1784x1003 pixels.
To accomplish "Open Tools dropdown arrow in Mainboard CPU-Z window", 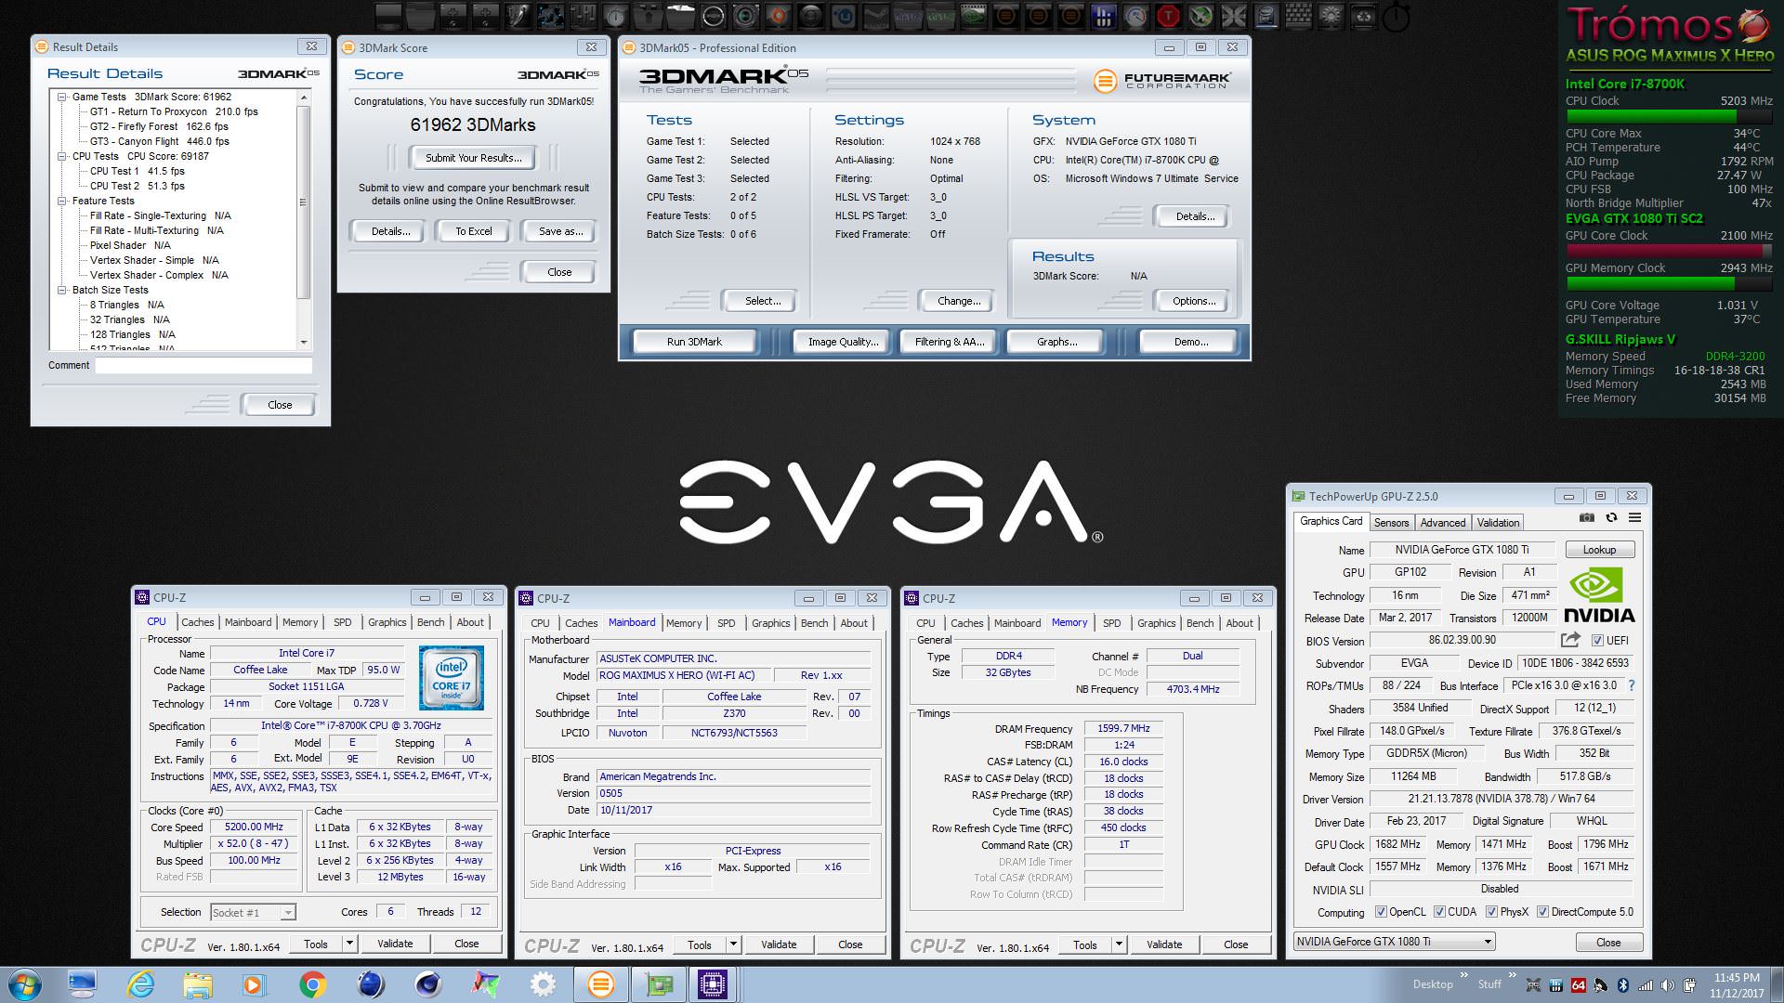I will [733, 944].
